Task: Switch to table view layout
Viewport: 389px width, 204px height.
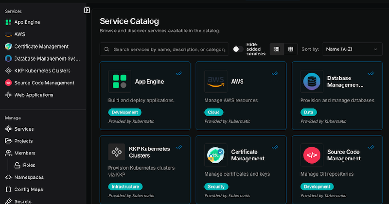Action: (291, 49)
